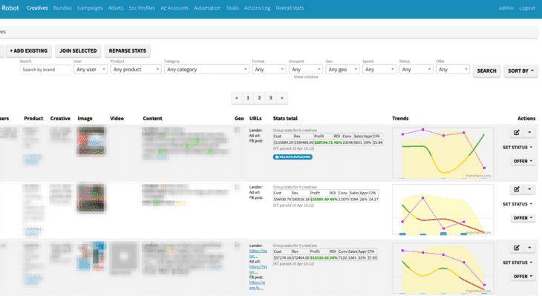Click the edit icon in second row
The width and height of the screenshot is (542, 296).
[x=517, y=189]
